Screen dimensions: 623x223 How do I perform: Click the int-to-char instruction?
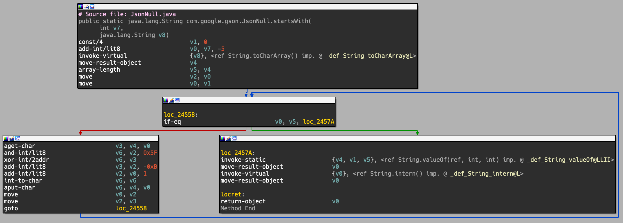(23, 181)
